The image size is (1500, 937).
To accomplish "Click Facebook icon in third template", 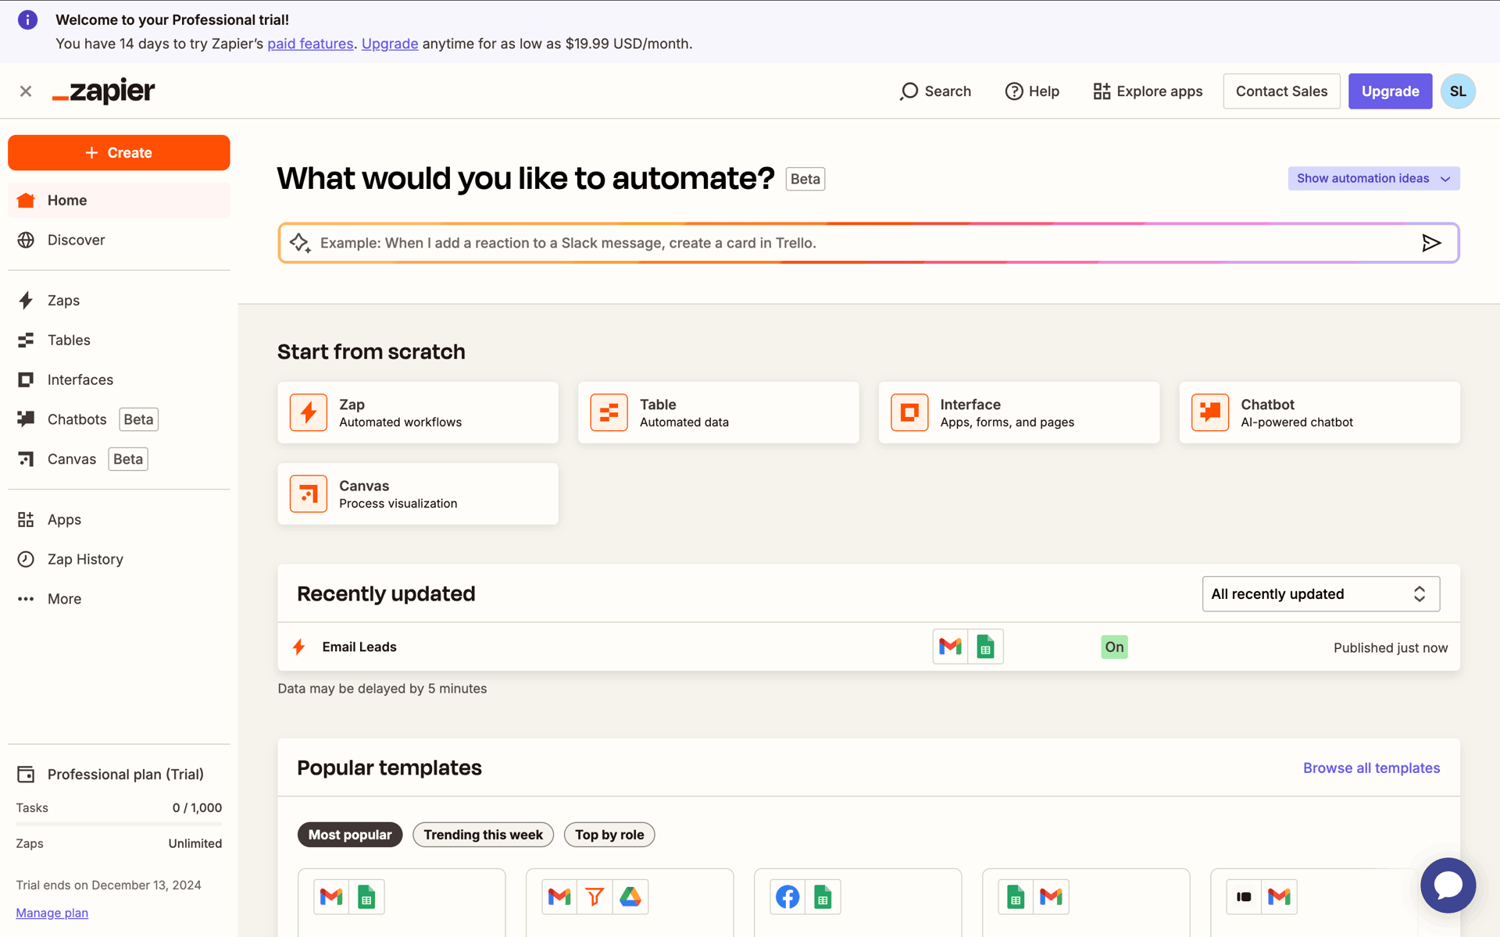I will [787, 896].
